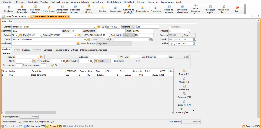Click the Nota fiscal de entrada icon
The width and height of the screenshot is (261, 129).
(22, 9)
